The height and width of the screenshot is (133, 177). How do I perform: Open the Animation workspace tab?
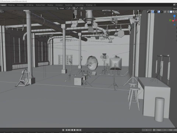click(x=59, y=5)
